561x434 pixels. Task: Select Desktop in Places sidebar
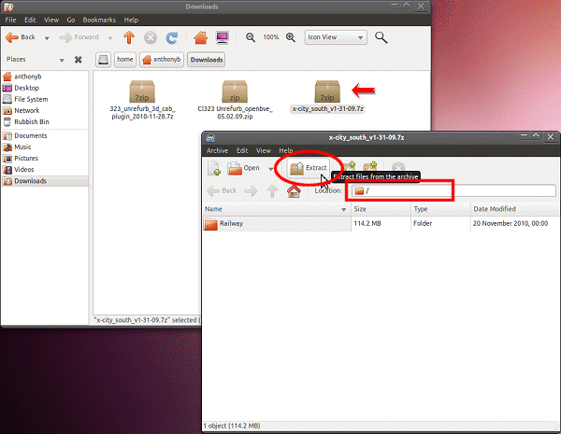click(45, 88)
